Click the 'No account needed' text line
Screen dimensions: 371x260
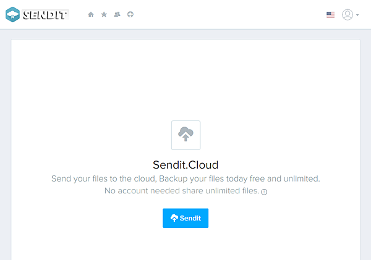142,191
